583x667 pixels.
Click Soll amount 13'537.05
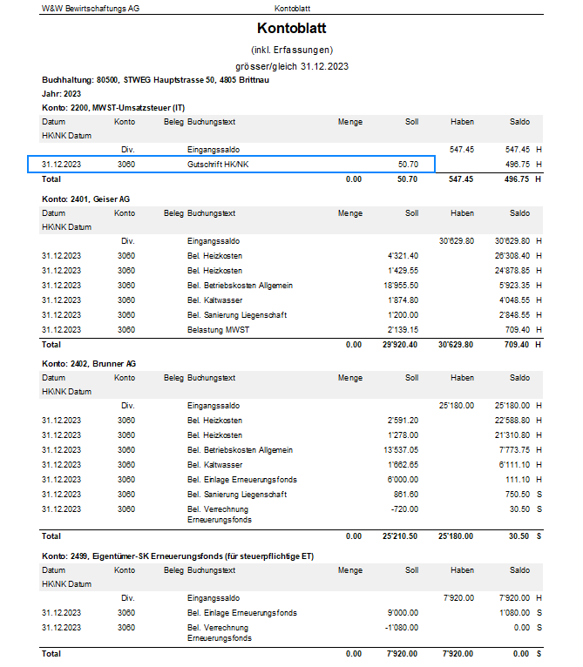[x=401, y=450]
